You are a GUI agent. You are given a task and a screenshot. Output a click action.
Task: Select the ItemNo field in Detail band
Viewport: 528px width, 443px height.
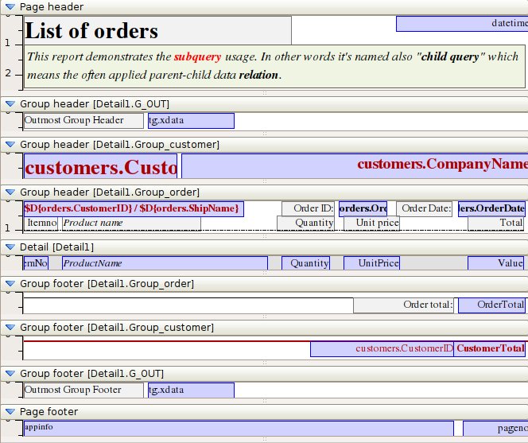[36, 263]
